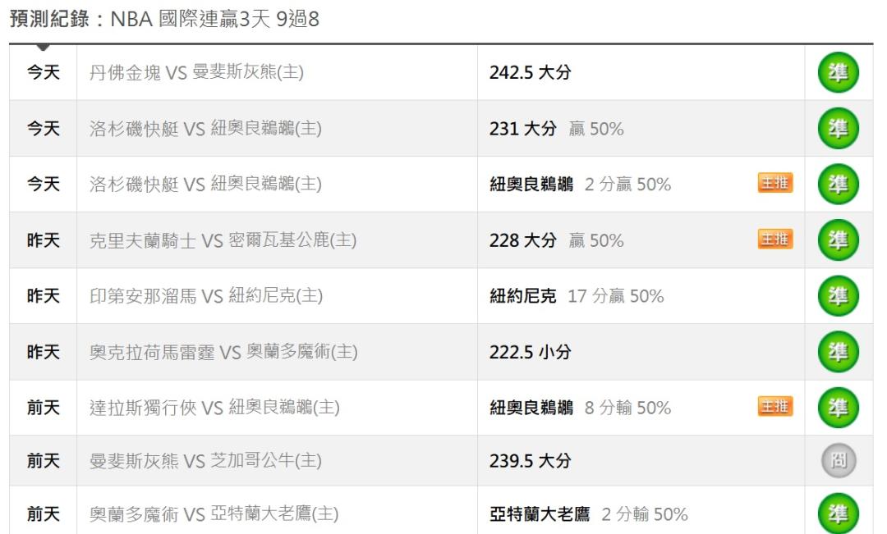Viewport: 887px width, 534px height.
Task: Click green 準 icon for 奧蘭多魔術 VS 亞特蘭大老鷹
Action: (x=838, y=514)
